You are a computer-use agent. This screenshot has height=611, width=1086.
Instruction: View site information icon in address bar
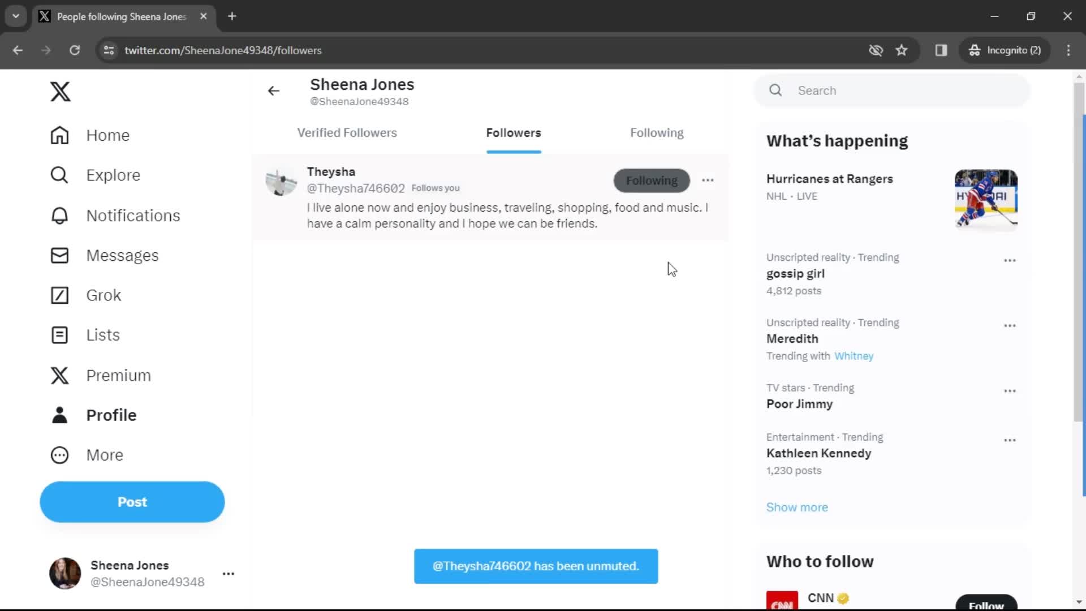tap(109, 50)
